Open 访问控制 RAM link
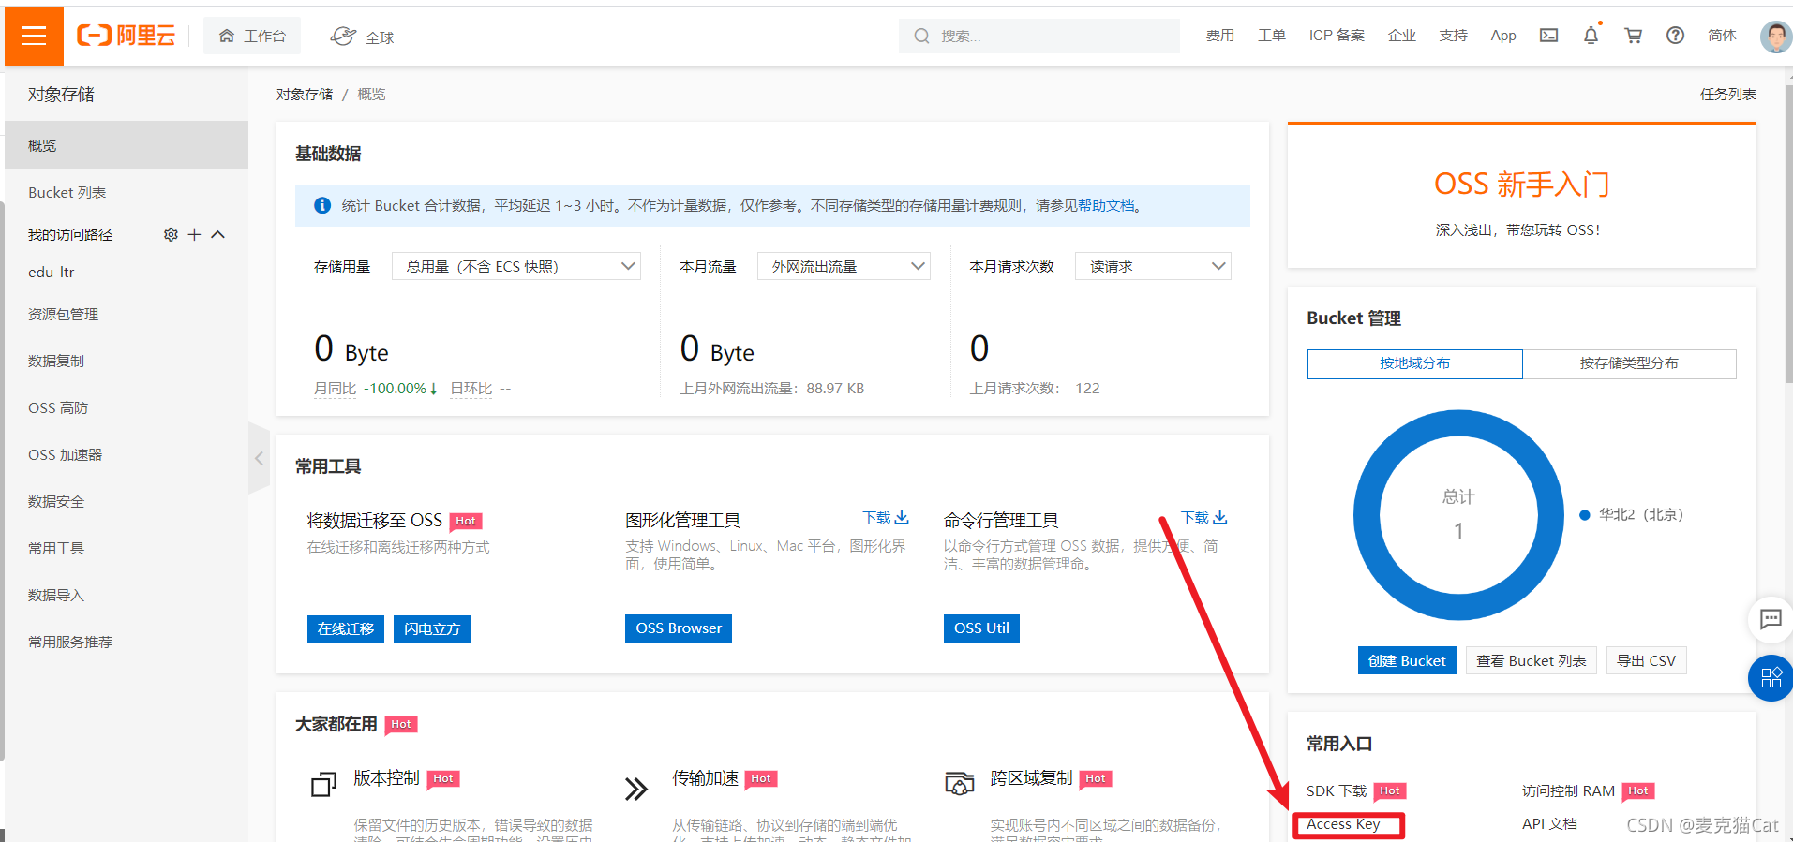The height and width of the screenshot is (842, 1793). point(1568,791)
